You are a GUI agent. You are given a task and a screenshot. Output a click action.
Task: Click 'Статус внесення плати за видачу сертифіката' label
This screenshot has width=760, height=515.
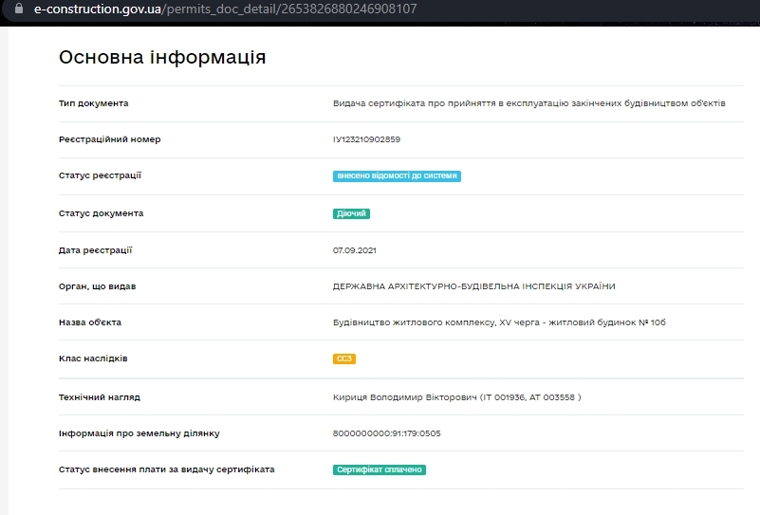point(167,469)
